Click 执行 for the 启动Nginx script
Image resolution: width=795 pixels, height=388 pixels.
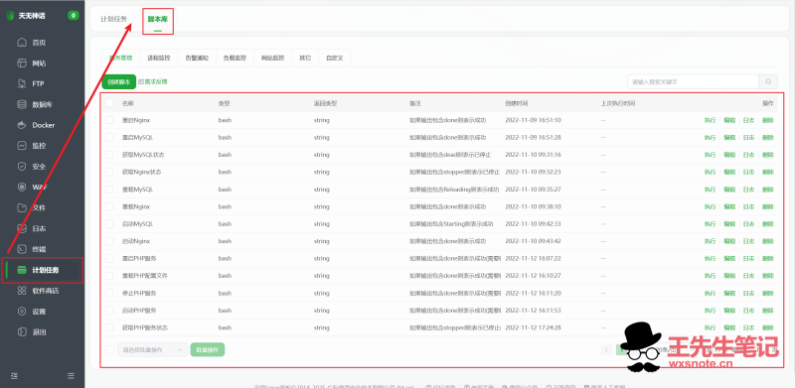(x=710, y=241)
